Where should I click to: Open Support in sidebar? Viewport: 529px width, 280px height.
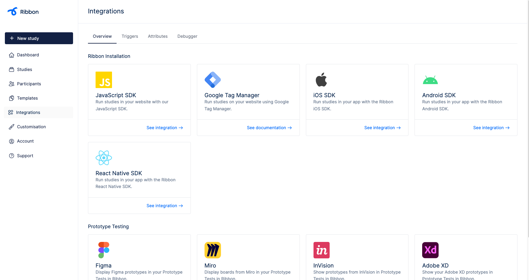[39, 156]
